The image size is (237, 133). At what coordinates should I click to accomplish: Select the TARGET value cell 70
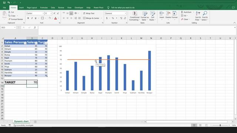click(32, 82)
